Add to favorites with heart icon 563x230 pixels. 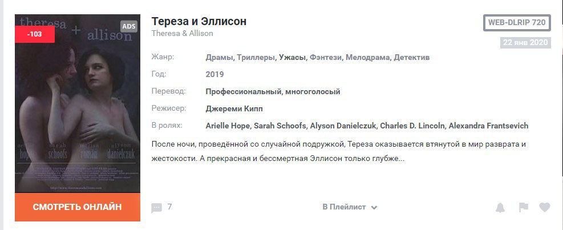(x=545, y=208)
